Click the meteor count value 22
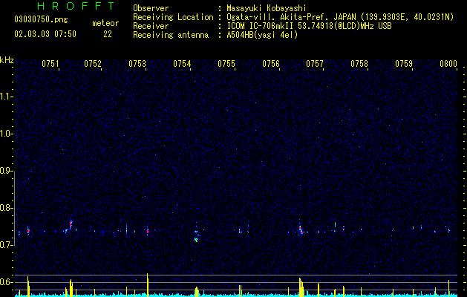Viewport: 467px width, 297px height. (108, 34)
